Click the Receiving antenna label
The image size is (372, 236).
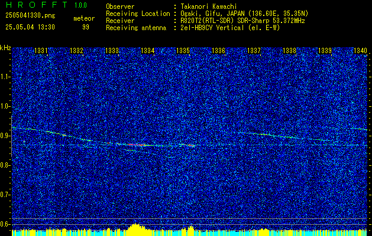tap(136, 28)
